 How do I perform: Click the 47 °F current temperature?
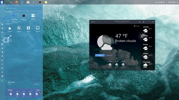pyautogui.click(x=121, y=36)
